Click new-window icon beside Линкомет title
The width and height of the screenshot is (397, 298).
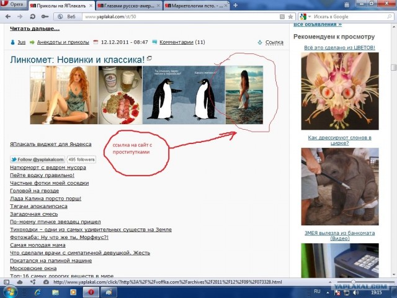149,58
